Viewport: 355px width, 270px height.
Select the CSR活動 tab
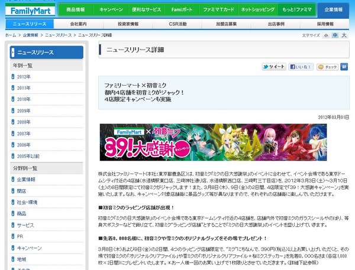[177, 24]
